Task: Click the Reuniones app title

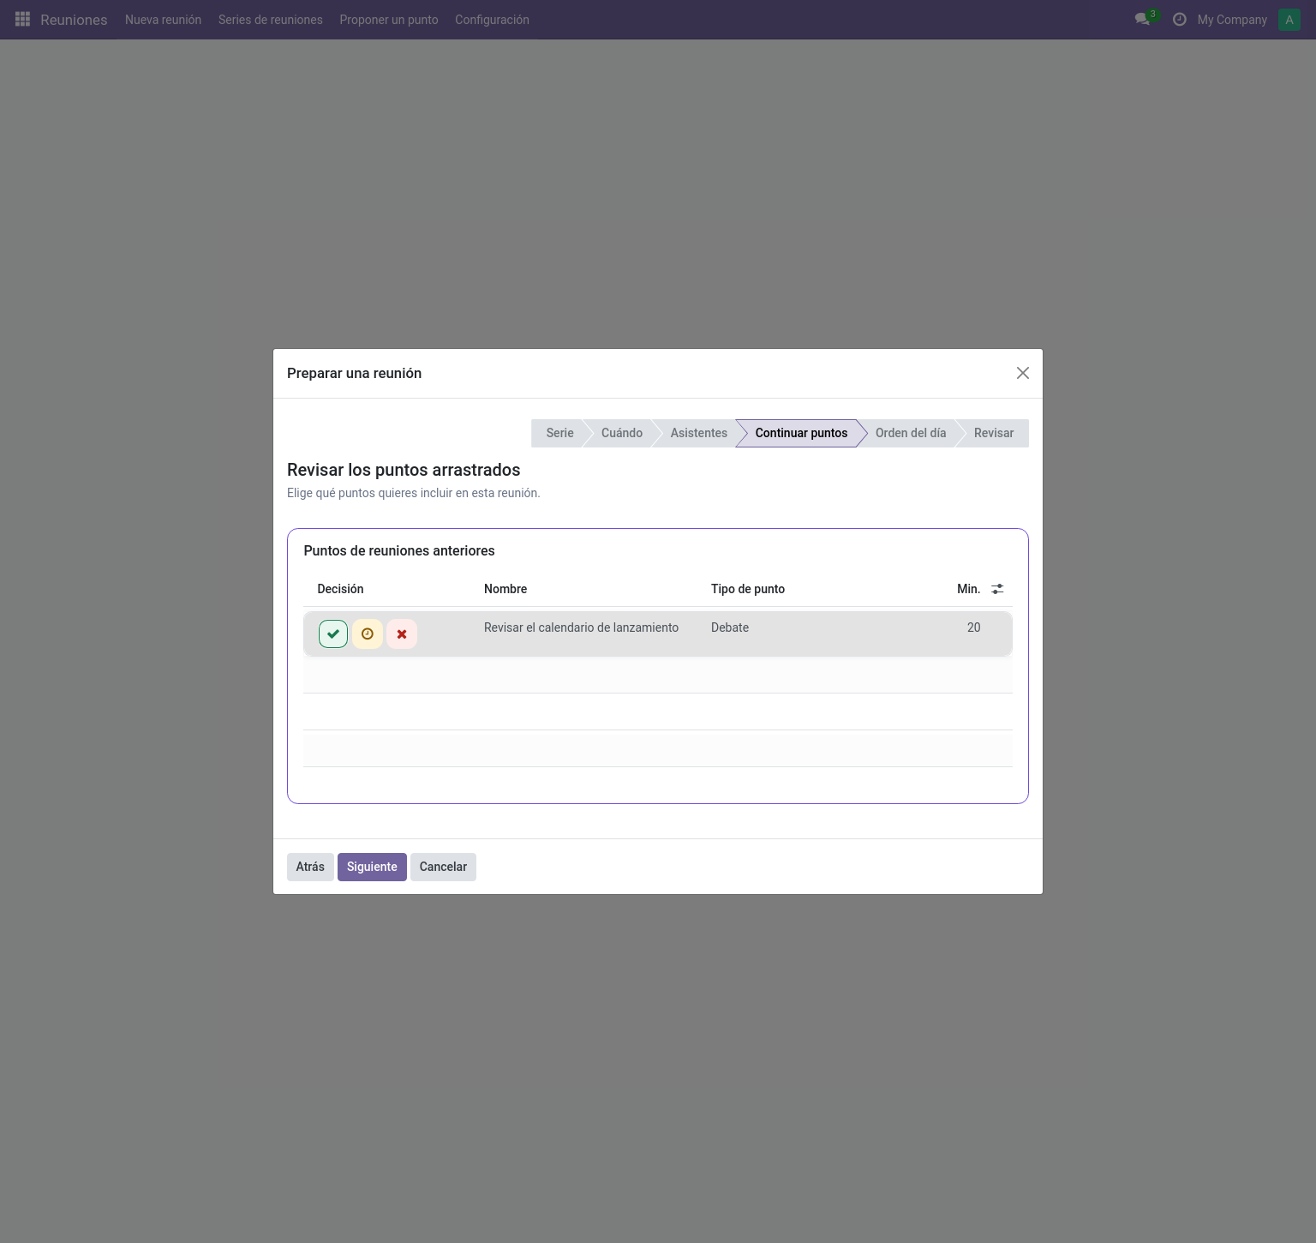Action: (74, 20)
